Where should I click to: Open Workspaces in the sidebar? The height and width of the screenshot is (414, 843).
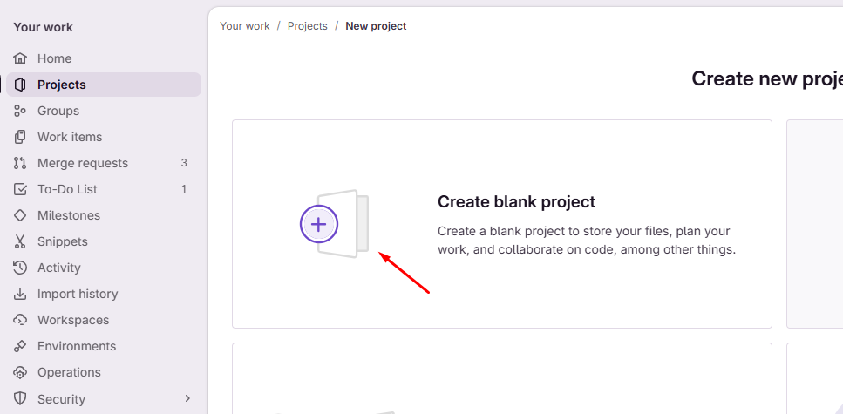(x=105, y=320)
